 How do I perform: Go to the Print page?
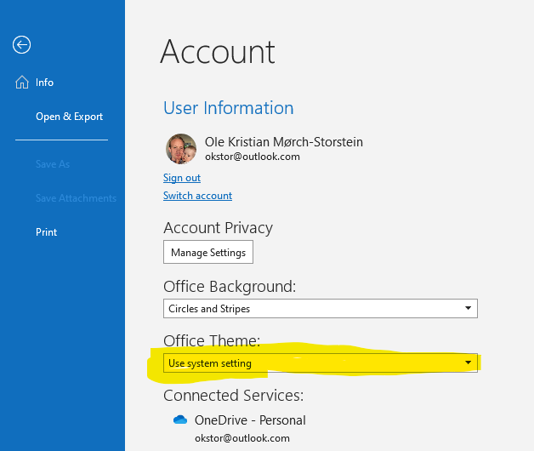(46, 232)
